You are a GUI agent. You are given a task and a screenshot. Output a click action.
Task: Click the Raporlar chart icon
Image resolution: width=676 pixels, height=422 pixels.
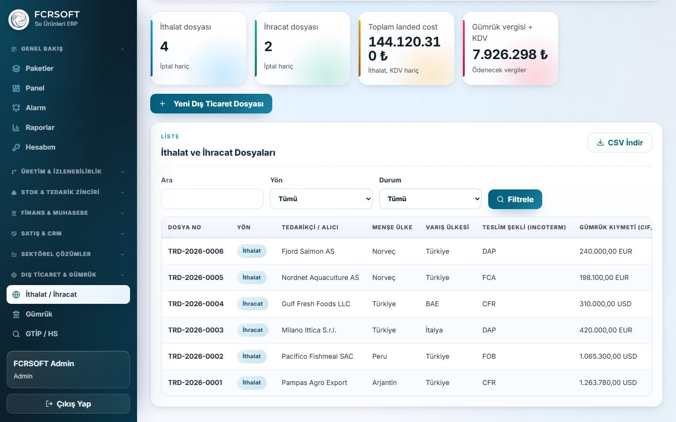pyautogui.click(x=16, y=128)
